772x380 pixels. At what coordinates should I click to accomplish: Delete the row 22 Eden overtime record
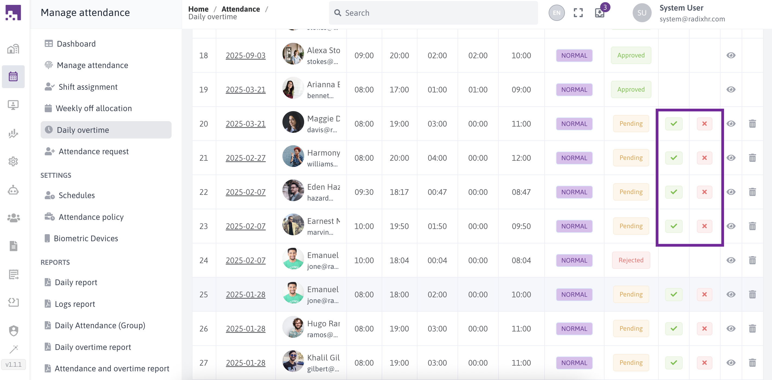752,192
